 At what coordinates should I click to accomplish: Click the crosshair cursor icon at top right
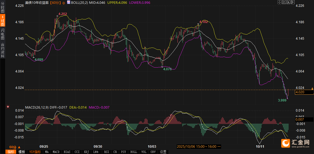pos(280,2)
